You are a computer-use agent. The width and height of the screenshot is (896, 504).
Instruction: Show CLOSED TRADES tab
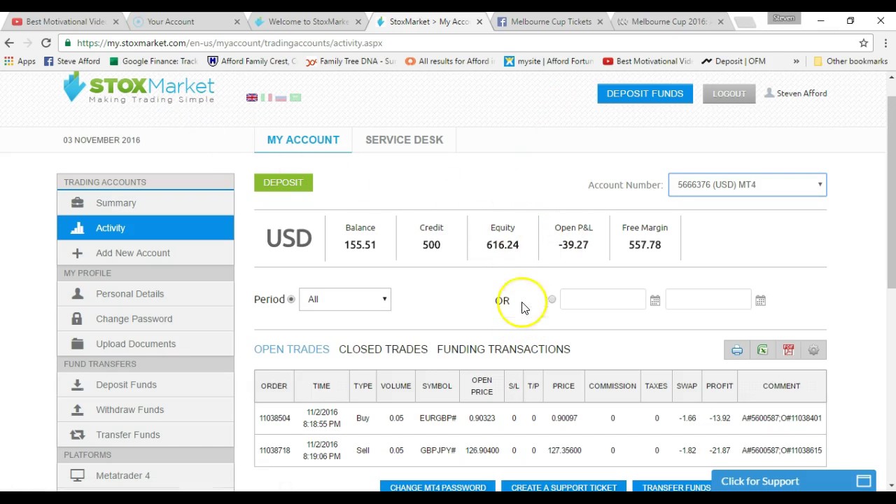click(x=383, y=349)
